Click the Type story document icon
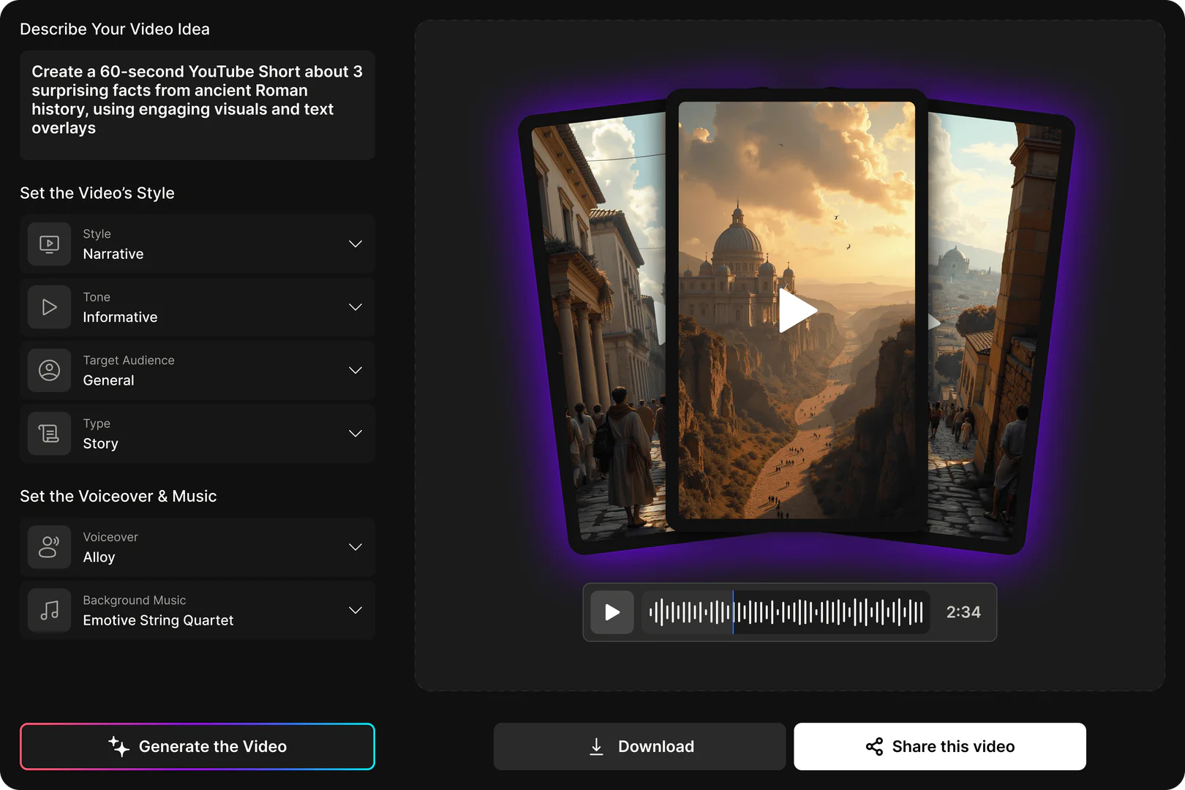1185x790 pixels. pyautogui.click(x=49, y=433)
